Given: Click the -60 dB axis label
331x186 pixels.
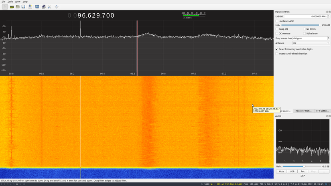Looking at the screenshot, I should pos(4,43).
